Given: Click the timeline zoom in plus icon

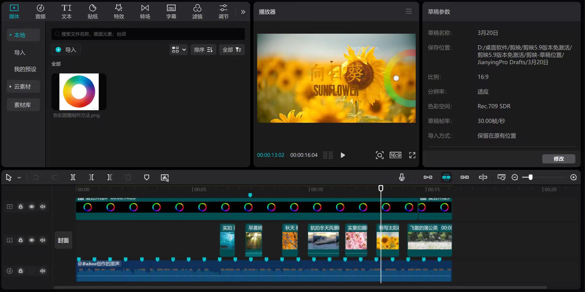Looking at the screenshot, I should point(573,177).
